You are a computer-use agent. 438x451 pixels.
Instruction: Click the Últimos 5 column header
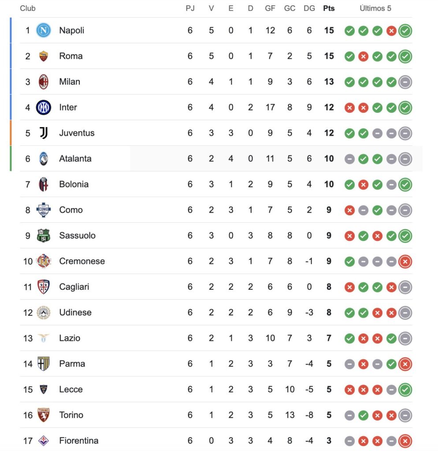(375, 8)
